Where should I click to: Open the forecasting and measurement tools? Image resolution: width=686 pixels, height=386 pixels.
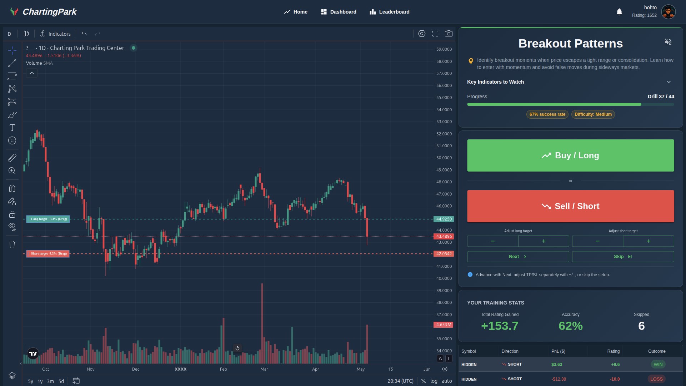(12, 102)
